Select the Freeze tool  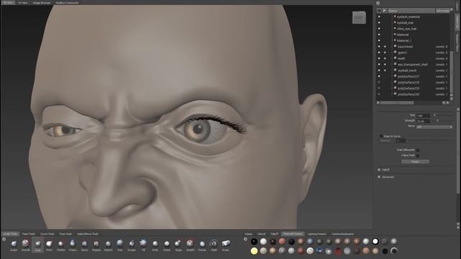pos(202,245)
